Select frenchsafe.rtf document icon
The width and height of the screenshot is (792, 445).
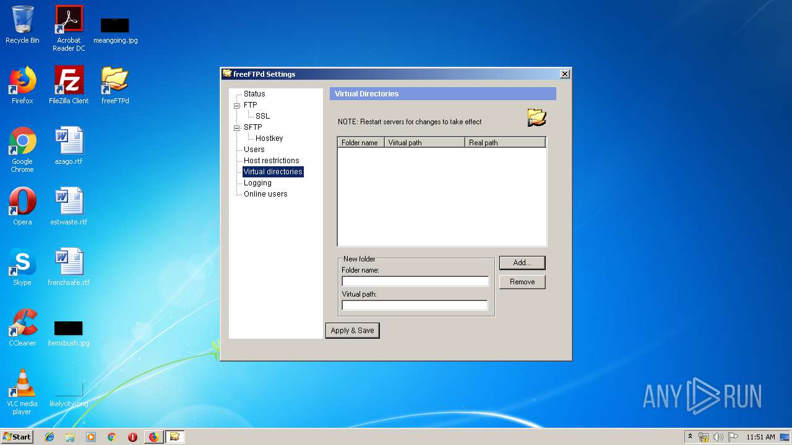[69, 266]
